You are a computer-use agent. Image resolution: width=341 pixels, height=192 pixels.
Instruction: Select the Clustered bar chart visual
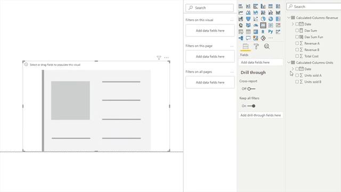point(256,6)
